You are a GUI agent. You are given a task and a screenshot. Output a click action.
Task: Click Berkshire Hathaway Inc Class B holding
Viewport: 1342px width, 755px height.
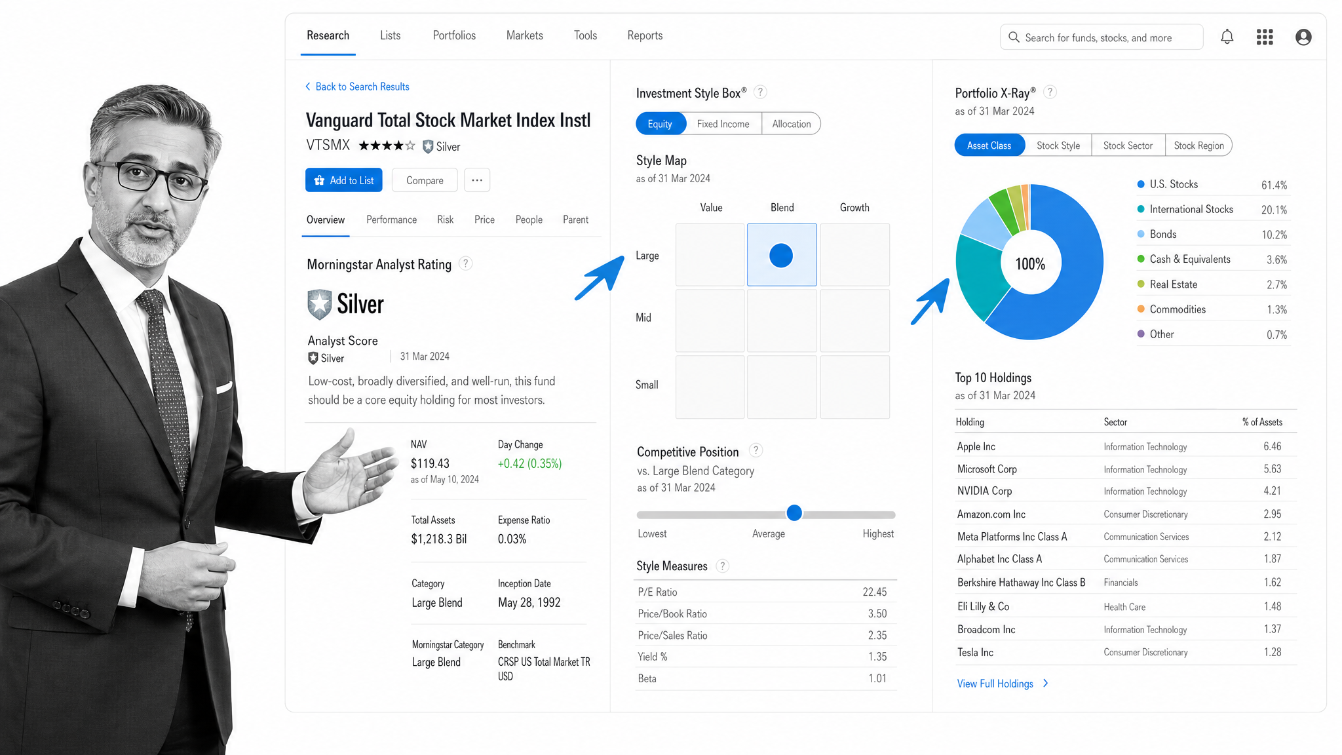pos(1021,583)
